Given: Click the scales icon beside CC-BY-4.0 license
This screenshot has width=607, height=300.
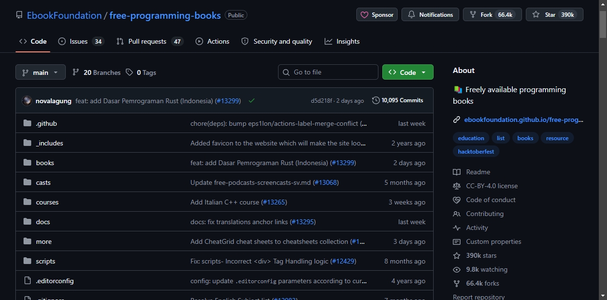Looking at the screenshot, I should (457, 186).
